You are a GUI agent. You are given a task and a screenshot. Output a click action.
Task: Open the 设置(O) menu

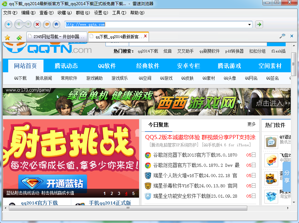click(101, 13)
